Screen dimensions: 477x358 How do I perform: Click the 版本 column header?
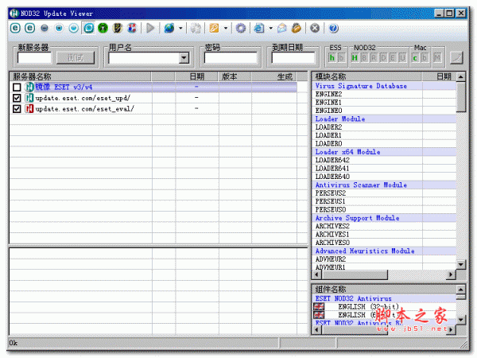tap(235, 76)
